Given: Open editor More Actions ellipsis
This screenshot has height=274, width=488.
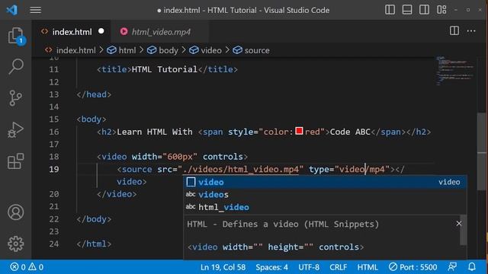Looking at the screenshot, I should pos(471,30).
